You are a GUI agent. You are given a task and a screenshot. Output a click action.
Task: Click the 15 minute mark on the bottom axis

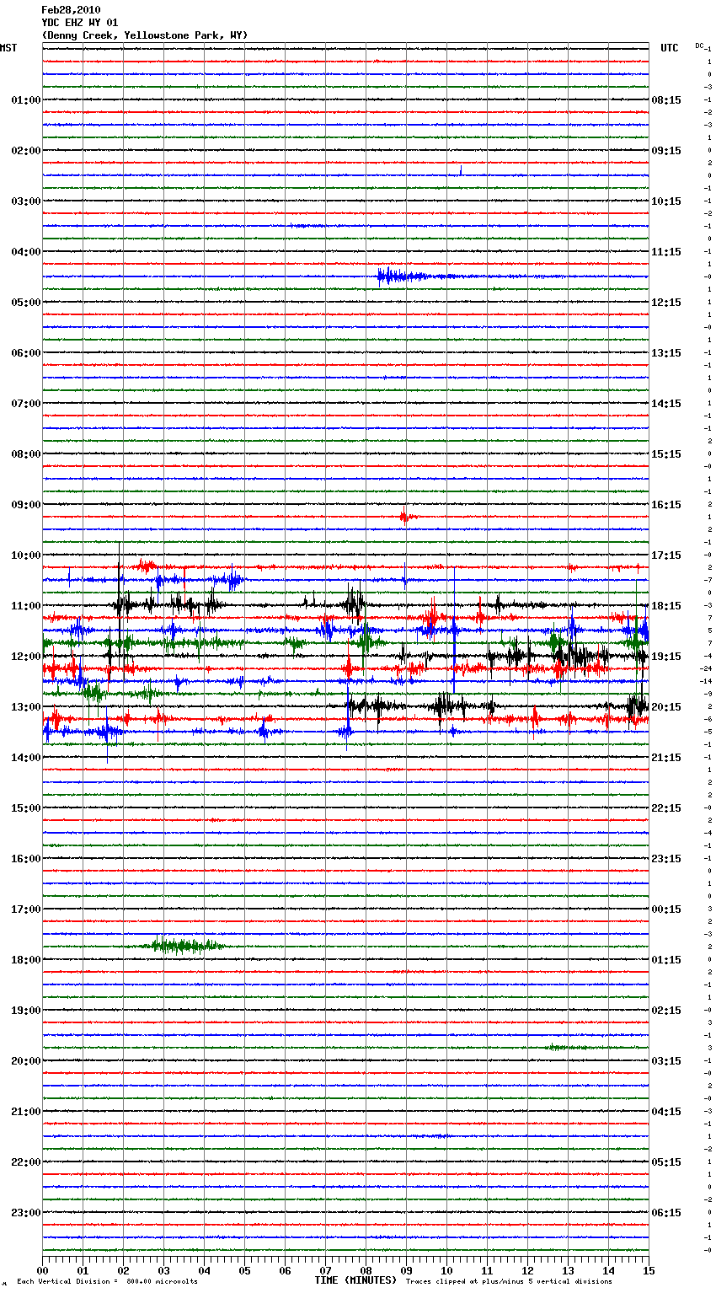click(x=648, y=1270)
